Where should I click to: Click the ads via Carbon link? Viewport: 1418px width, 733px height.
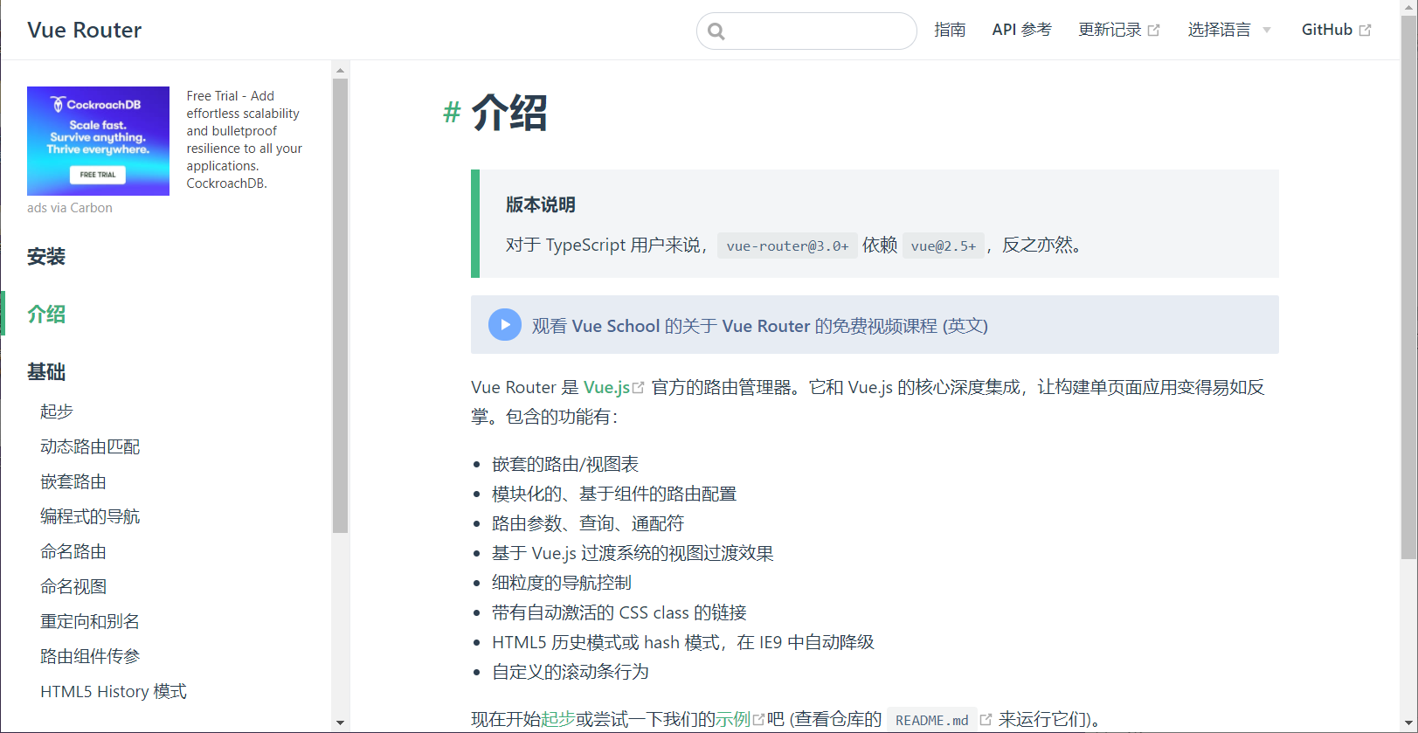pos(70,208)
